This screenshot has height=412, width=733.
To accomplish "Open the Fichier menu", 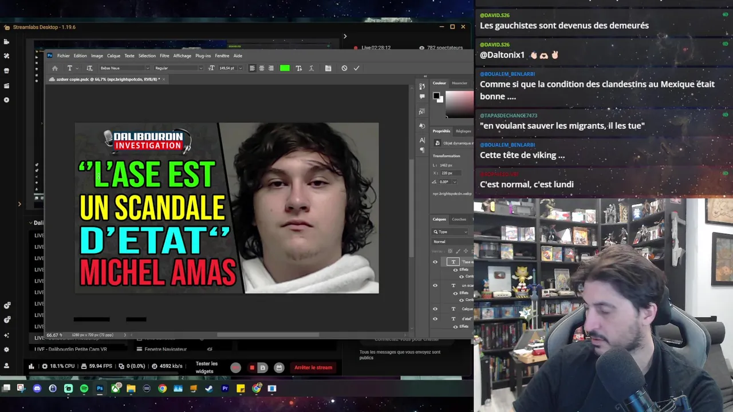I will [63, 56].
